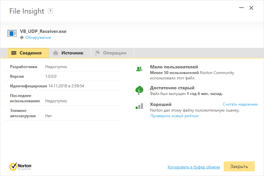
Task: Click the help question mark icon
Action: click(51, 11)
